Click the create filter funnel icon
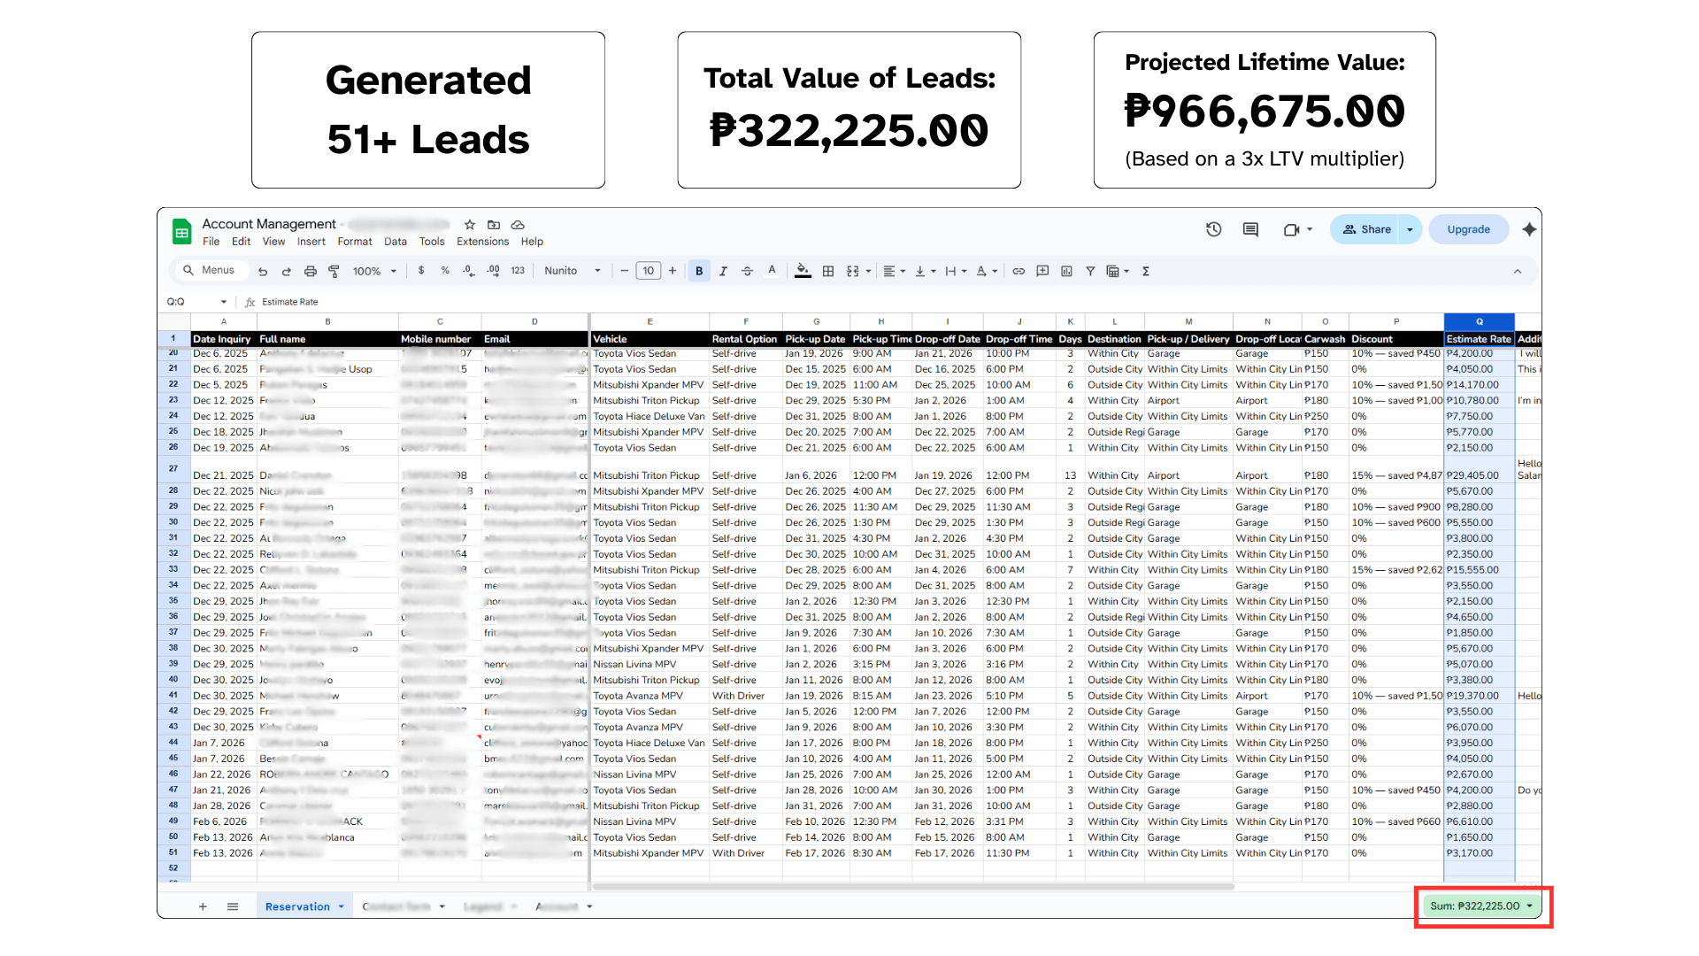 [1090, 271]
